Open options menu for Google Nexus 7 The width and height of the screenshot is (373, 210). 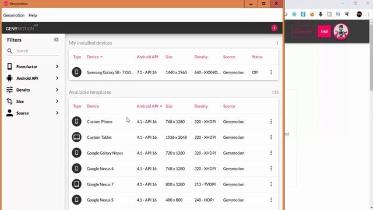pyautogui.click(x=271, y=184)
